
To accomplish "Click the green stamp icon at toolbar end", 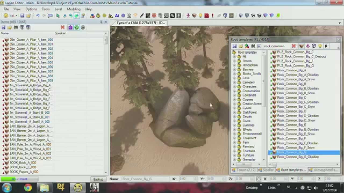I will [x=278, y=16].
